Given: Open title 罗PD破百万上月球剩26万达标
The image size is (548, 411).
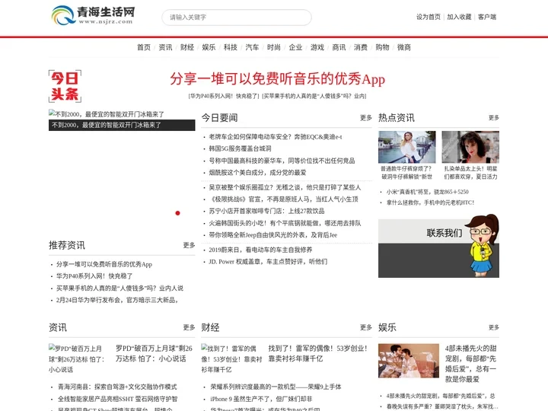Looking at the screenshot, I should click(x=154, y=353).
